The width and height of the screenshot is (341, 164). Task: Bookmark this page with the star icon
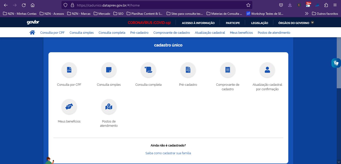click(x=248, y=5)
